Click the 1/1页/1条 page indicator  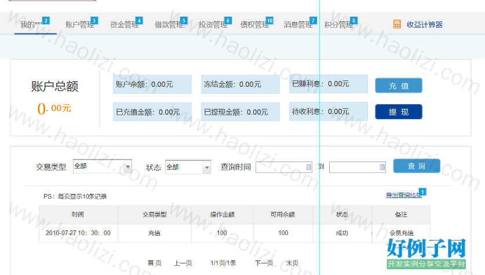pyautogui.click(x=223, y=263)
